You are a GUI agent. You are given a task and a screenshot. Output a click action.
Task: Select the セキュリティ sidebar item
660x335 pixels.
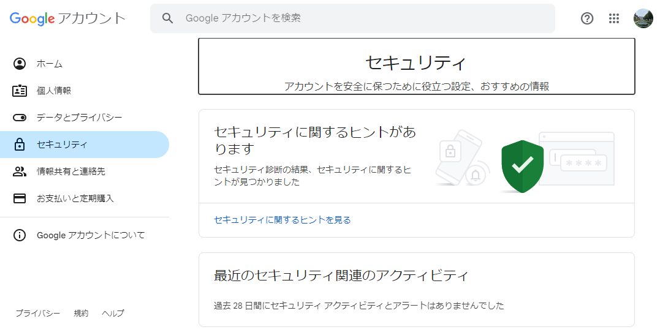pyautogui.click(x=84, y=145)
